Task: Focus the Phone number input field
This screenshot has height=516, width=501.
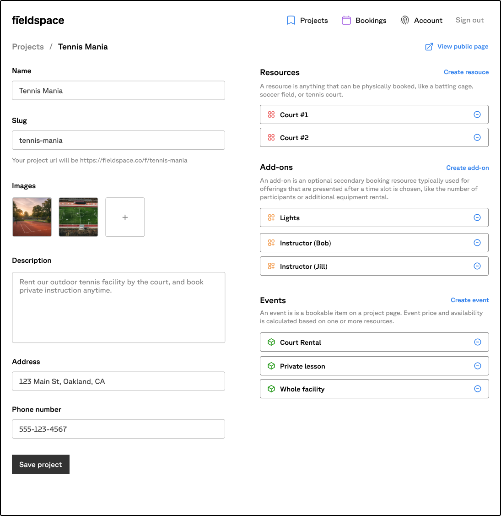Action: coord(119,429)
